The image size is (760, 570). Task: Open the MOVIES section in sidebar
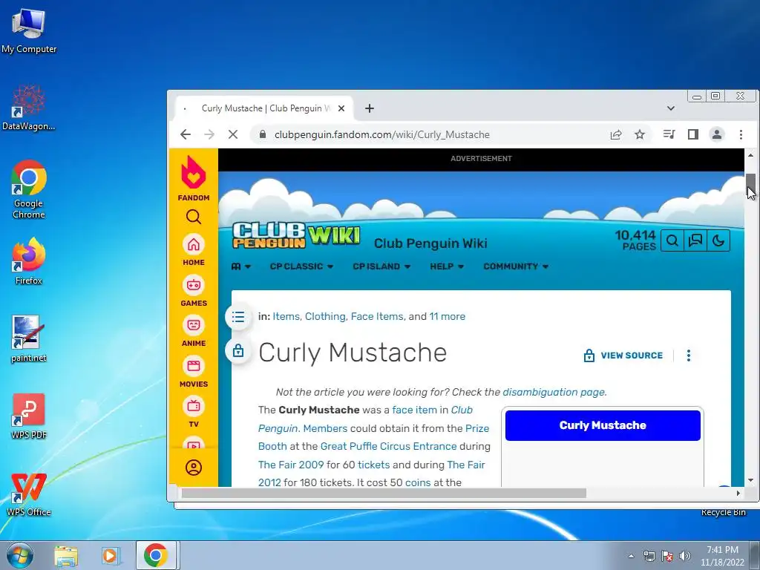(194, 372)
